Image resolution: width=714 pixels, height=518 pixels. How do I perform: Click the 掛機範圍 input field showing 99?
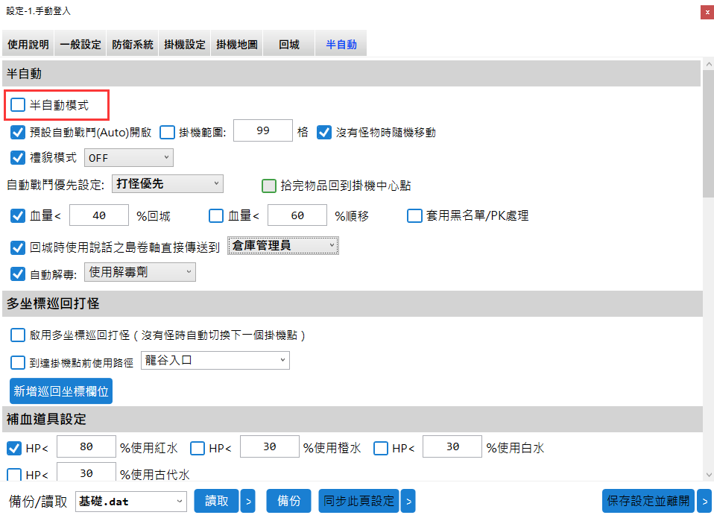262,131
